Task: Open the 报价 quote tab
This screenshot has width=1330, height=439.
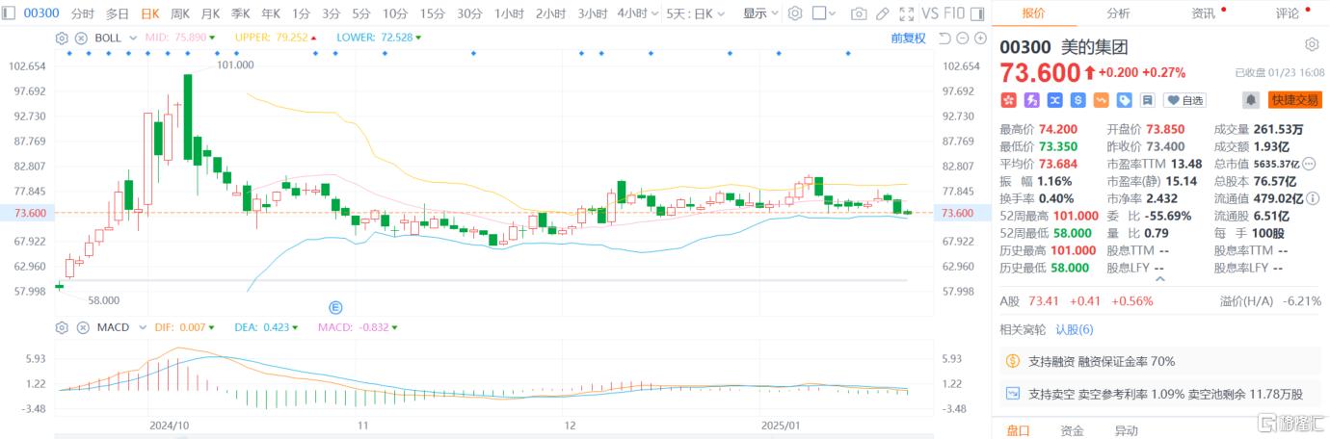Action: pos(1033,13)
